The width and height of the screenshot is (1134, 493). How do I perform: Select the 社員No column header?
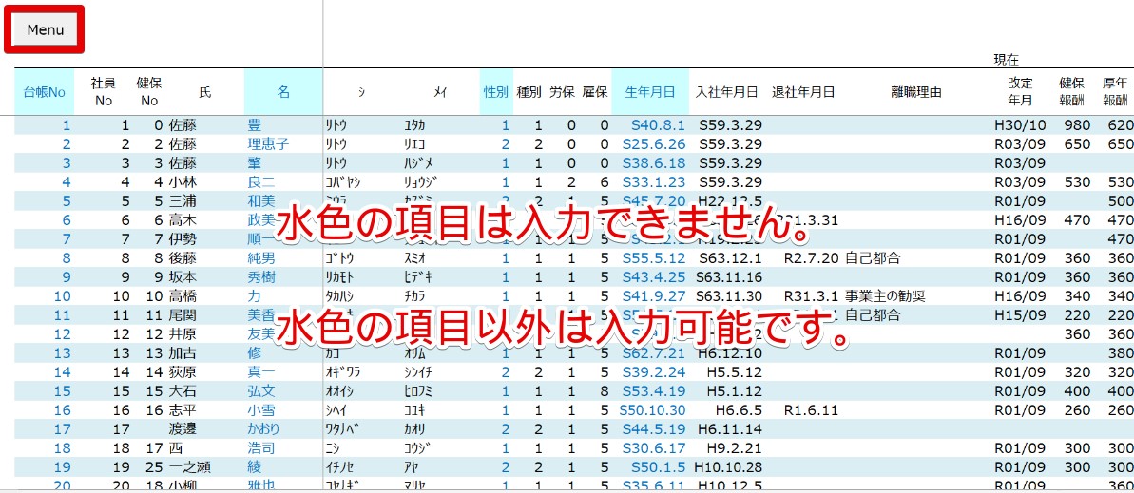pos(103,92)
